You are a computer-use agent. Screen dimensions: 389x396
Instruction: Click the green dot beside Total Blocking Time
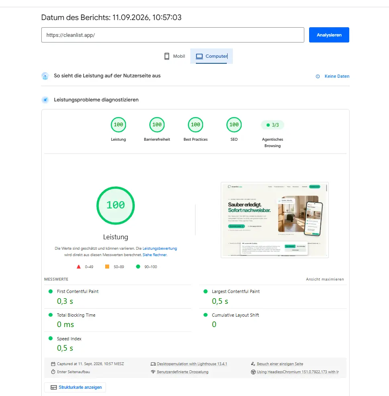pyautogui.click(x=51, y=315)
